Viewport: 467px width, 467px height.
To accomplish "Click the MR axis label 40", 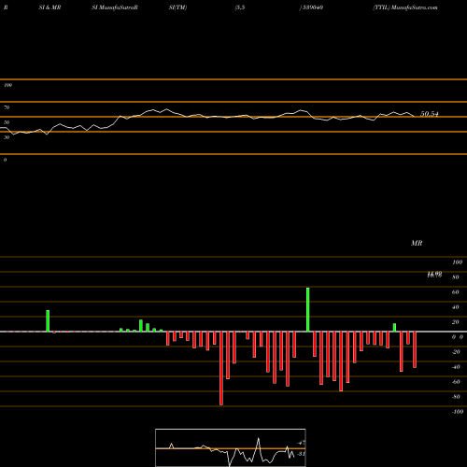I will pyautogui.click(x=456, y=307).
